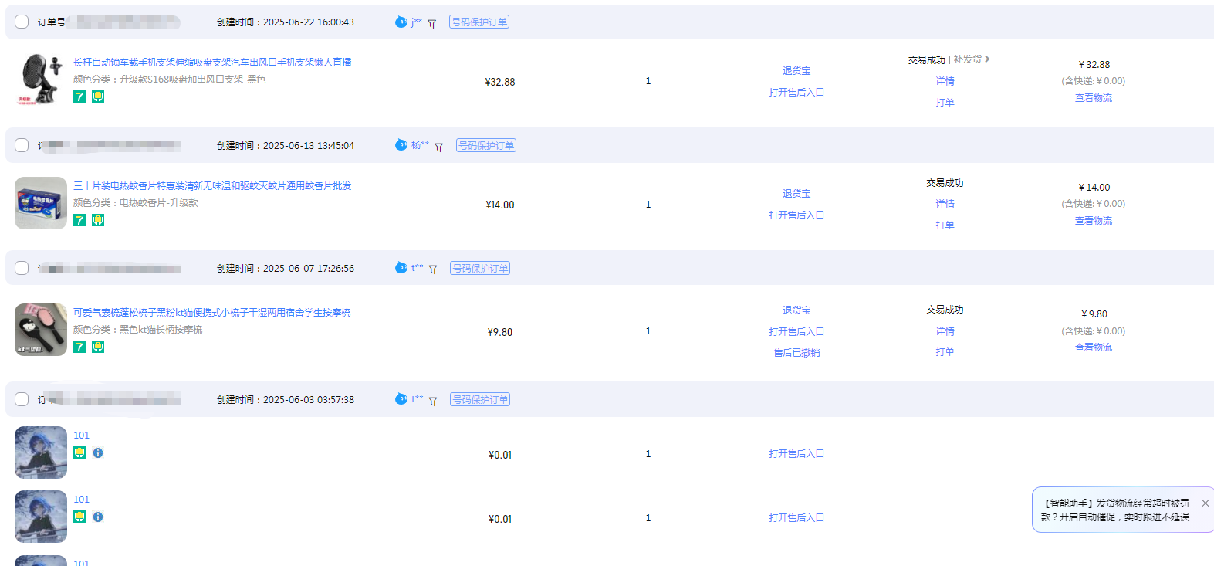Click 打单 for the ¥9.80 comb order
Screen dimensions: 1214x566
[945, 351]
